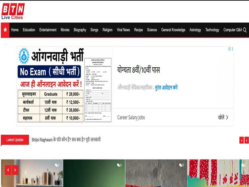This screenshot has height=187, width=249.
Task: Click the ₹ 28,000/- salary cell
Action: [73, 94]
